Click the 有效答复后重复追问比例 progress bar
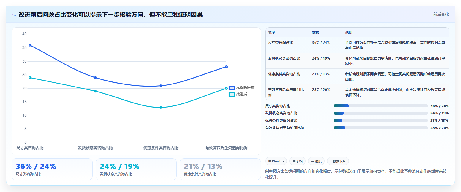461x192 pixels. pyautogui.click(x=381, y=128)
